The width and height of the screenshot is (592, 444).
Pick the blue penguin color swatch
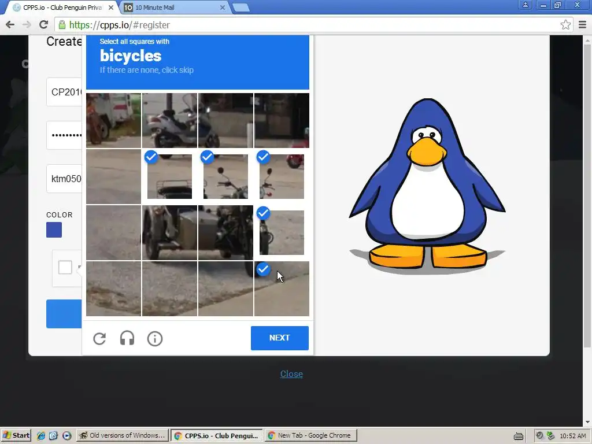54,230
